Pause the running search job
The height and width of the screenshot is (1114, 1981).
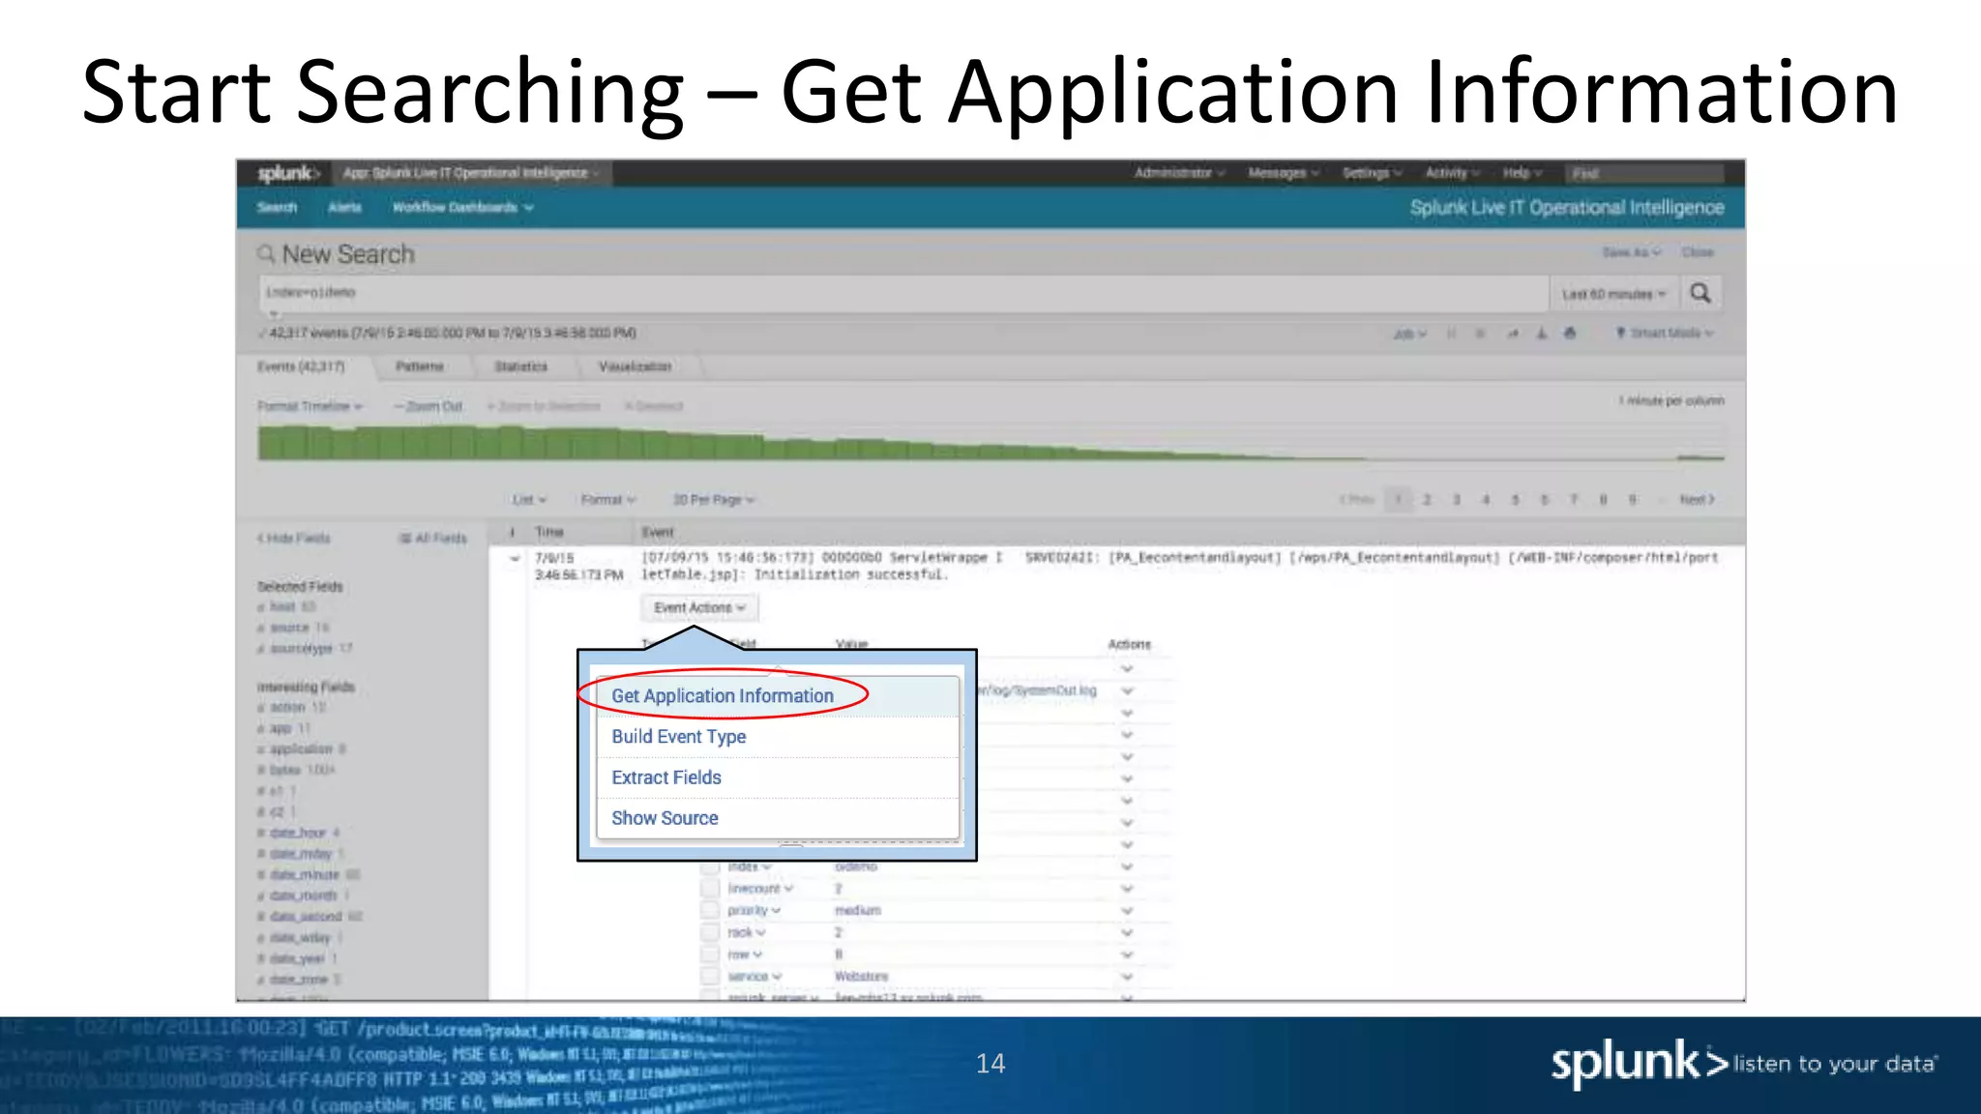click(x=1451, y=334)
